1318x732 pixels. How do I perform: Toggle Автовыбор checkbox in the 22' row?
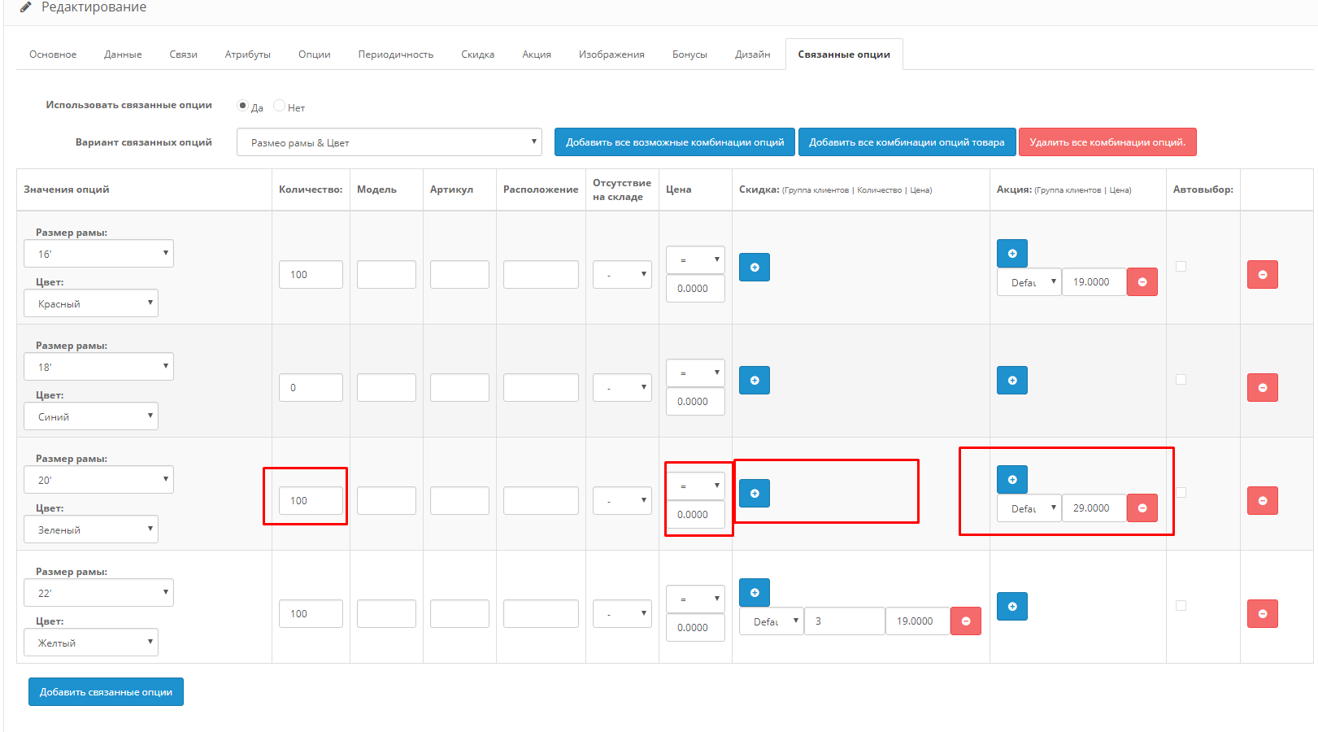point(1181,605)
